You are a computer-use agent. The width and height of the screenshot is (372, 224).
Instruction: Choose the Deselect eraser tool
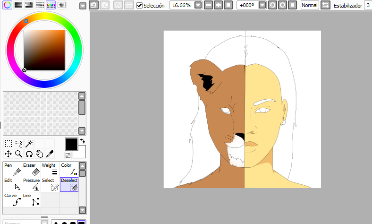coord(69,184)
